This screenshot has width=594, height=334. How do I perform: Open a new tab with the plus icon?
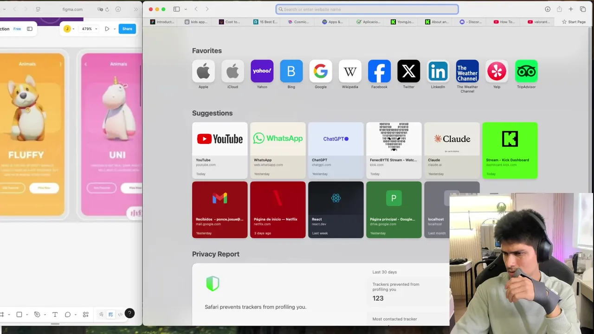(571, 9)
